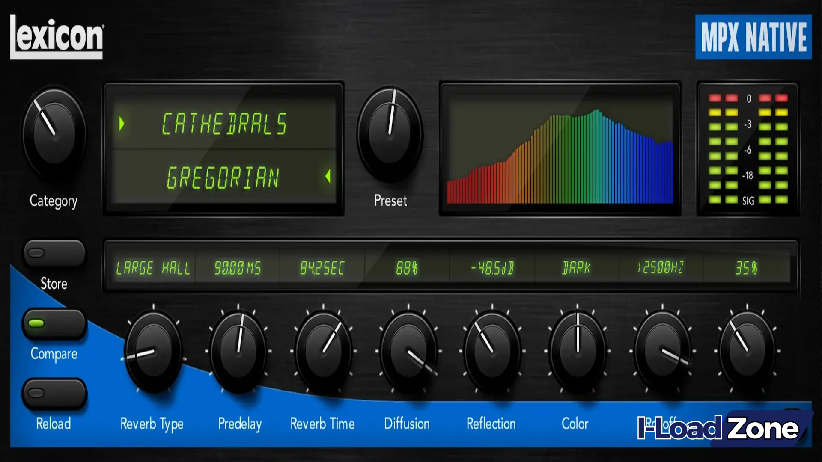Click the Reverb Time label
Image resolution: width=822 pixels, height=462 pixels.
pyautogui.click(x=322, y=423)
